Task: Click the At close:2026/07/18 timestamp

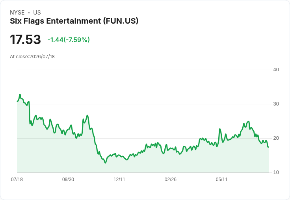Action: [x=32, y=57]
